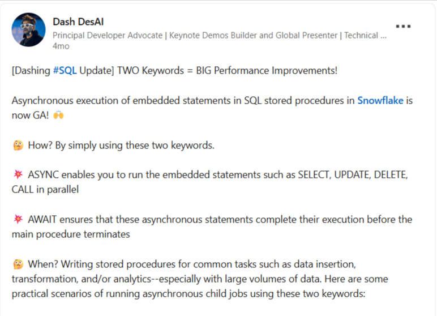Follow the #SQL hashtag link
The image size is (437, 316).
point(65,71)
